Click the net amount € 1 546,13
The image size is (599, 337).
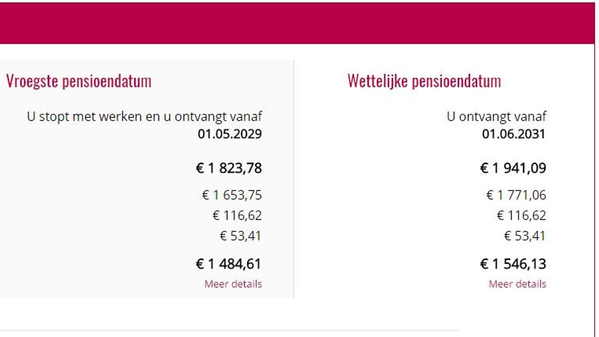pos(513,264)
